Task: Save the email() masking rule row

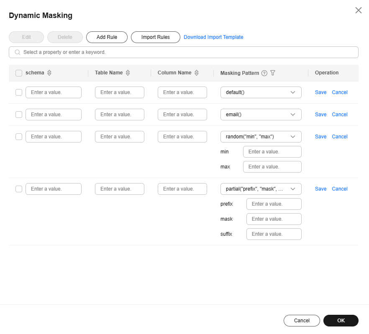Action: [x=320, y=115]
